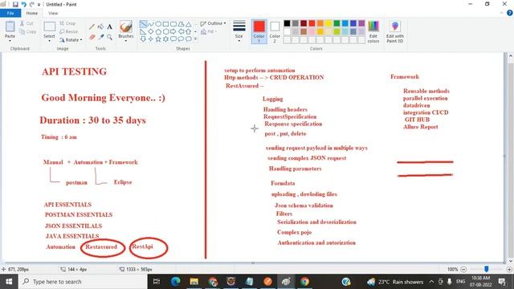Viewport: 514px width, 289px height.
Task: Choose the Pentagon shape
Action: coord(158,31)
